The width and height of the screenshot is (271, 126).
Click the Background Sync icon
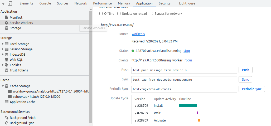tap(7, 123)
